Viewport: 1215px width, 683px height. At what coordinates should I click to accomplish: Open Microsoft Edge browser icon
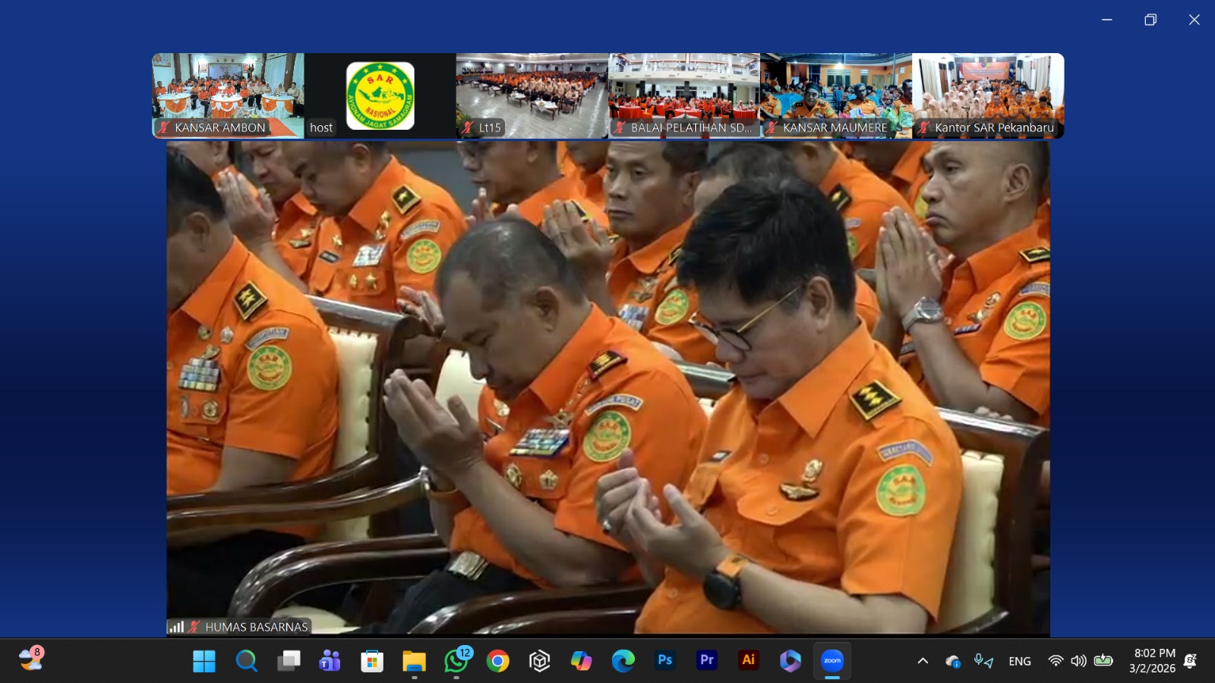623,661
